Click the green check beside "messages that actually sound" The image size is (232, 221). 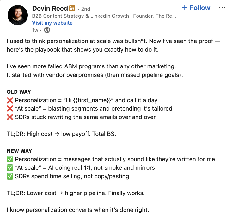click(x=10, y=159)
